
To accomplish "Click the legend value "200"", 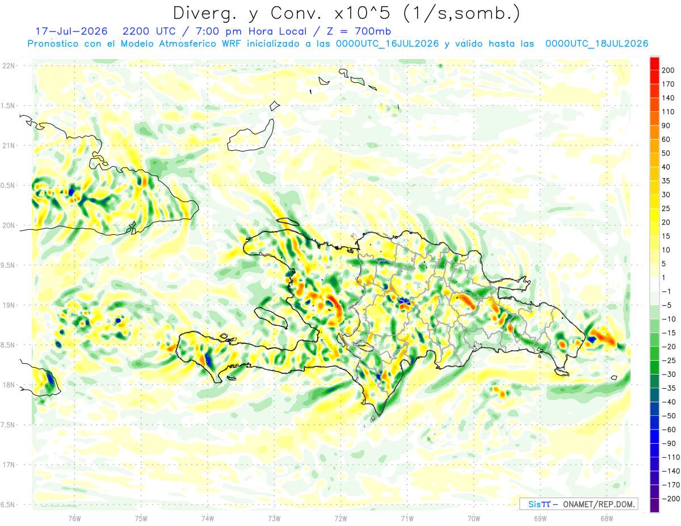I will (x=669, y=70).
